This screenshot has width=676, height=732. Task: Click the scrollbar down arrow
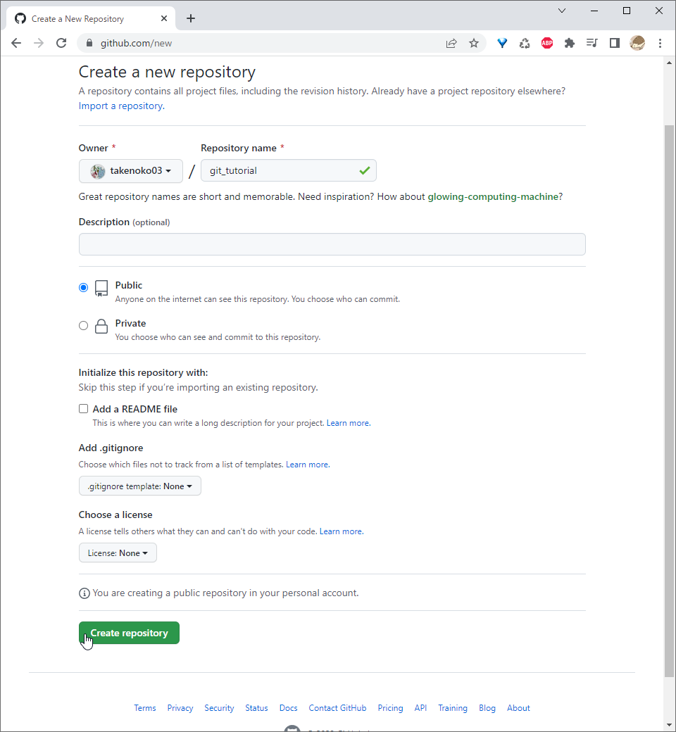pyautogui.click(x=670, y=725)
